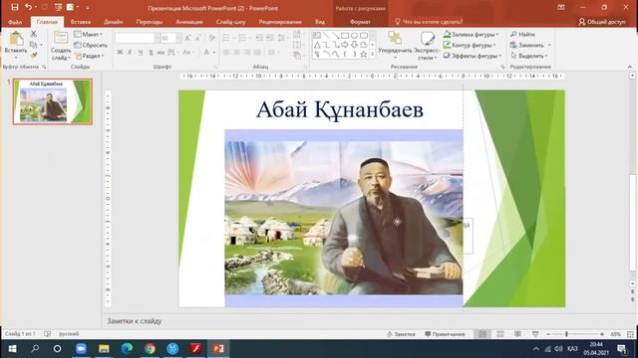Image resolution: width=638 pixels, height=358 pixels.
Task: Open Заливка фигуры fill color
Action: point(471,35)
